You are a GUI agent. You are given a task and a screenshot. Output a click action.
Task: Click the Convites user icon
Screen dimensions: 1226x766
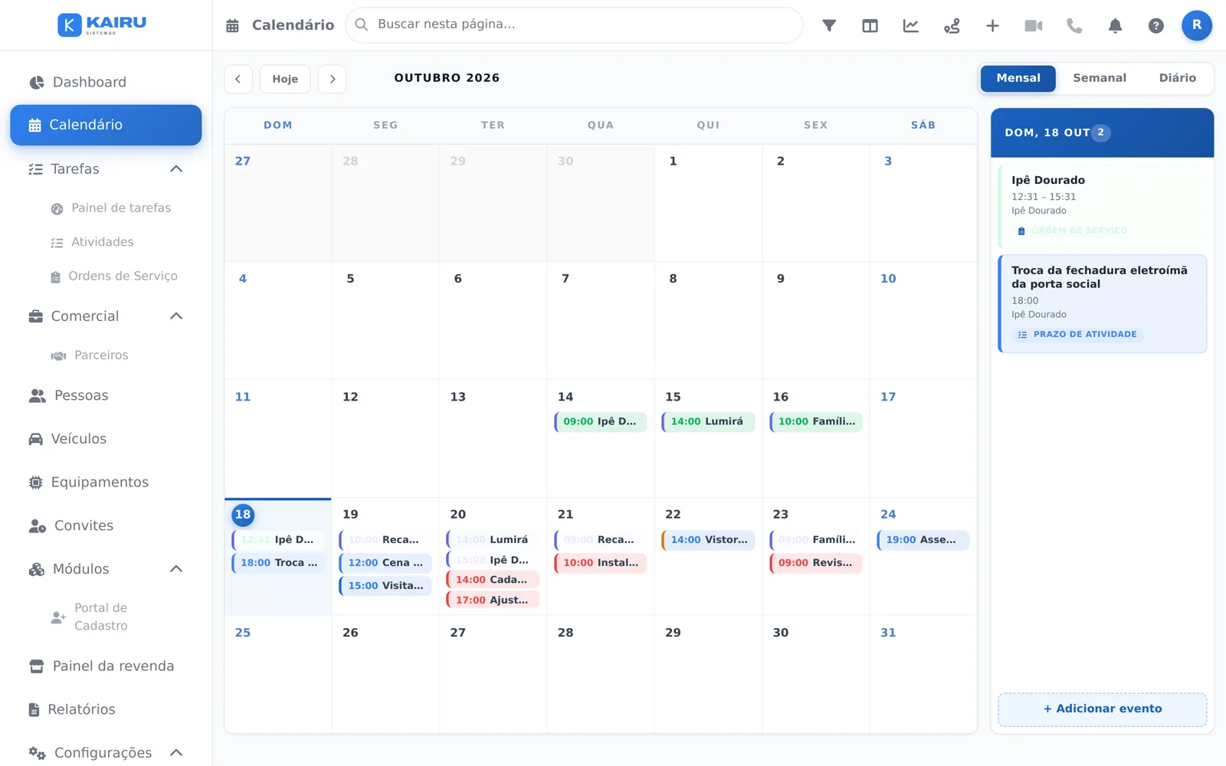coord(37,525)
